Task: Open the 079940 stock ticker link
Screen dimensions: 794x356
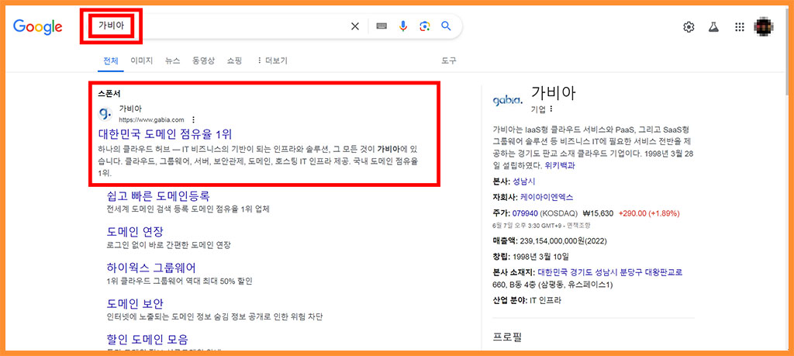Action: pos(525,213)
